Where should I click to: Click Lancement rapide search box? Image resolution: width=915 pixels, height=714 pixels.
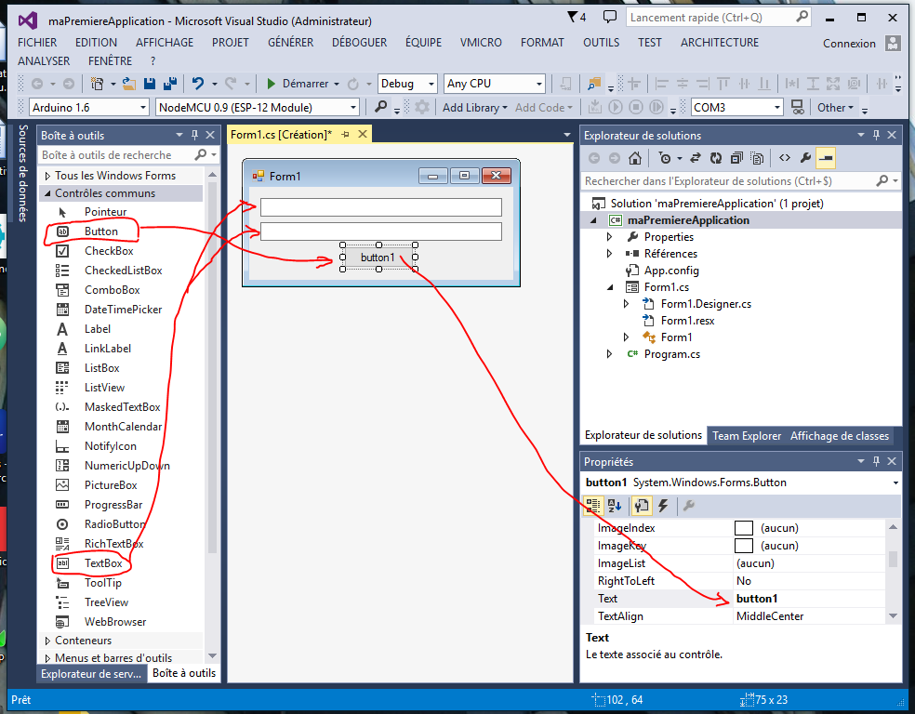712,18
